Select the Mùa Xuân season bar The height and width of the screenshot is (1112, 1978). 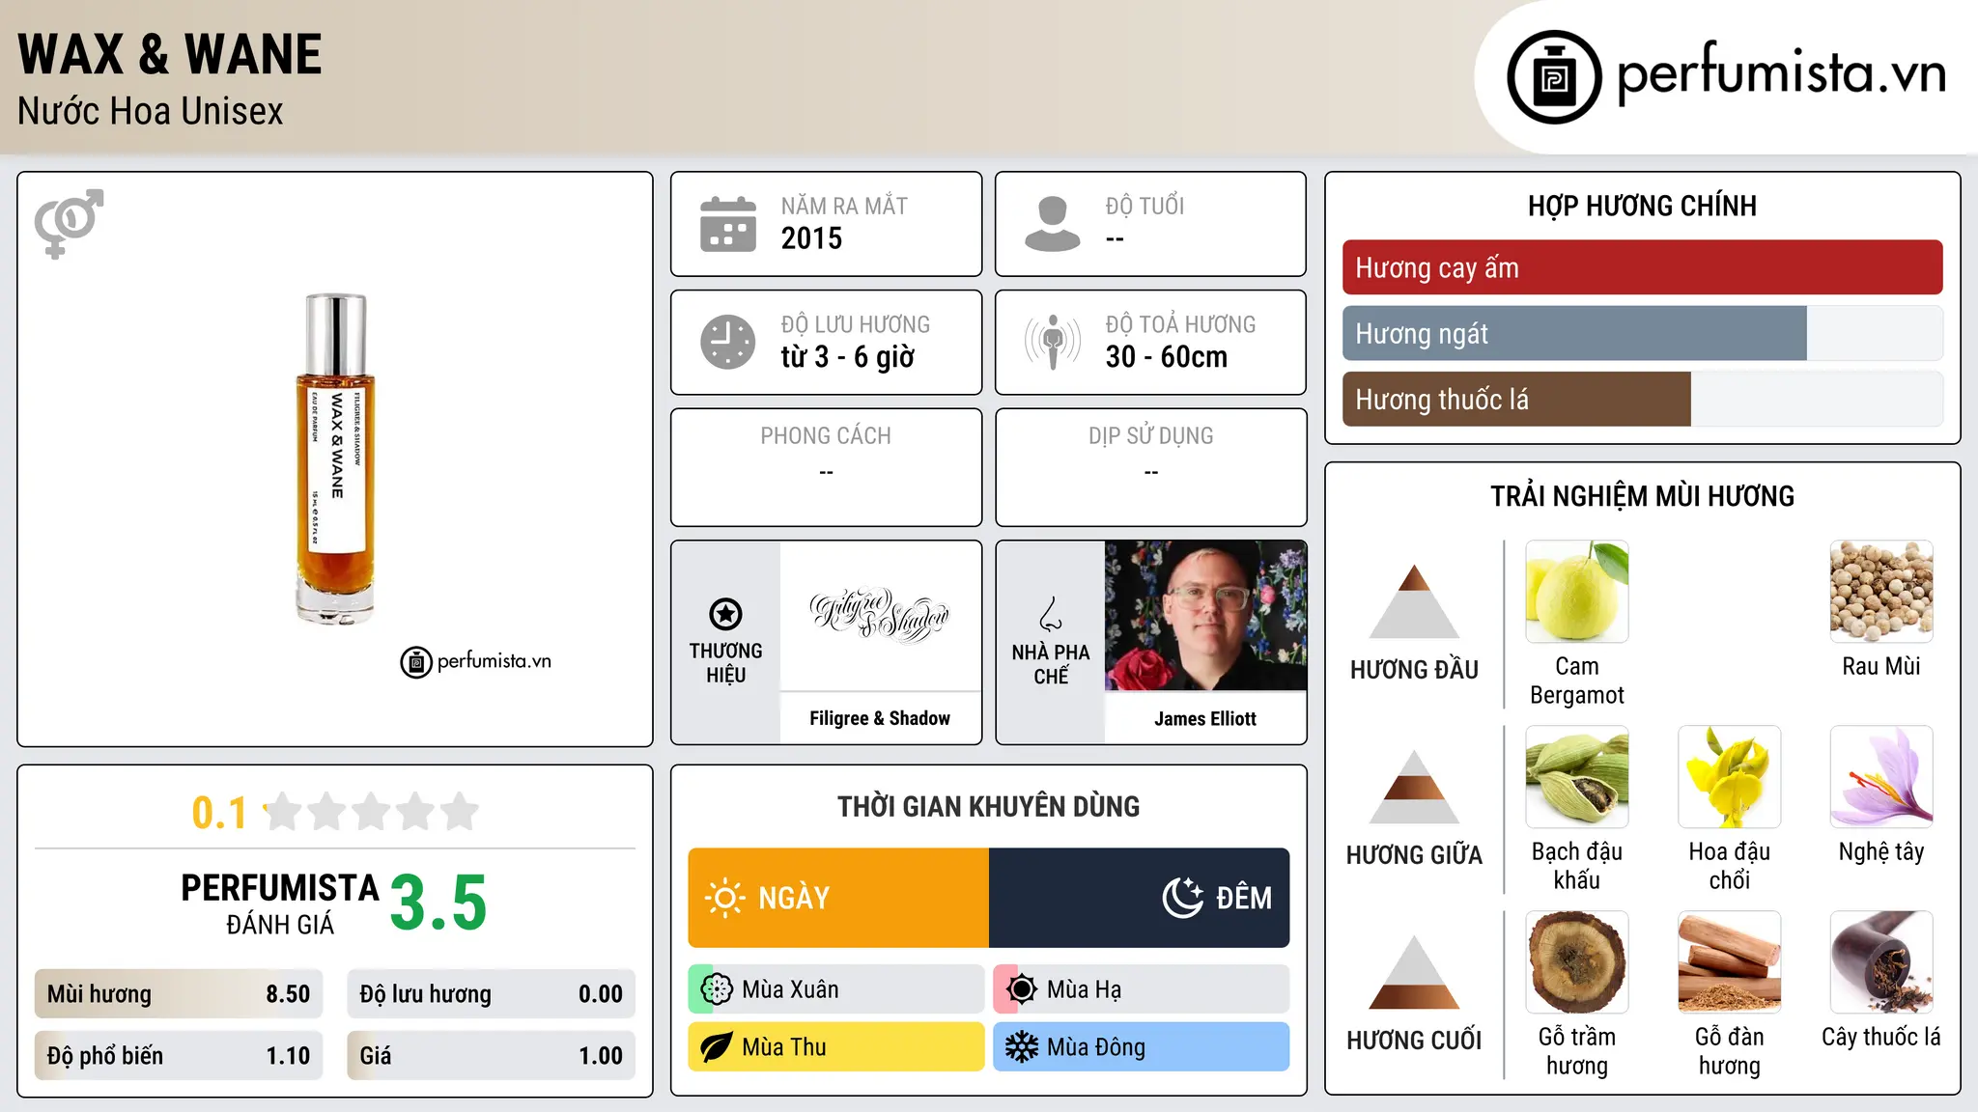[x=836, y=989]
